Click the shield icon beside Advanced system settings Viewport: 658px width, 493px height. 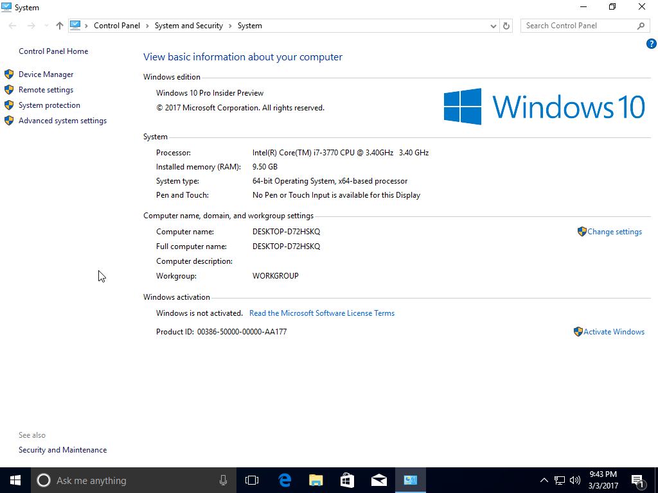(x=9, y=121)
